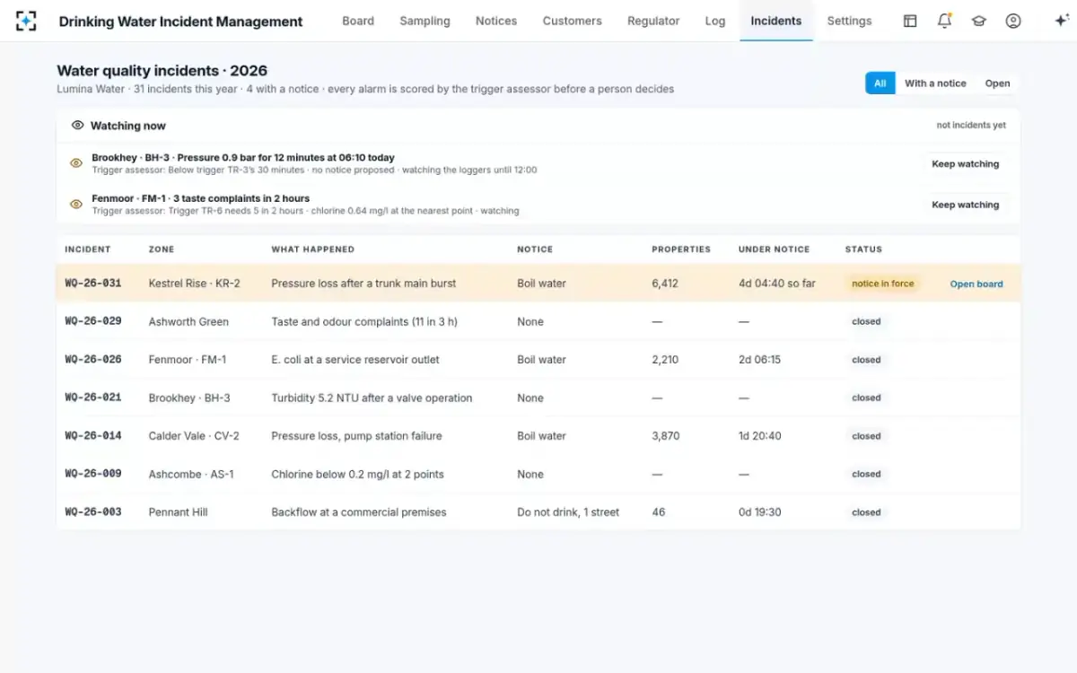
Task: Open the user account icon
Action: pos(1013,21)
